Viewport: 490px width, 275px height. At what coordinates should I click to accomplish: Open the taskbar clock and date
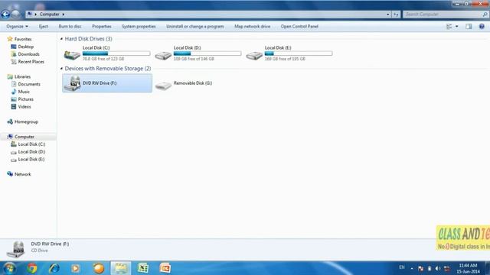coord(468,268)
